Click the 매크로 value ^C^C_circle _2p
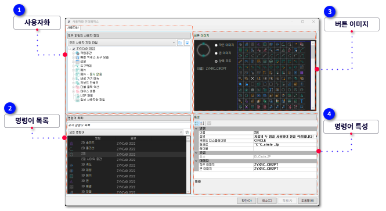Image resolution: width=386 pixels, height=211 pixels. [266, 145]
